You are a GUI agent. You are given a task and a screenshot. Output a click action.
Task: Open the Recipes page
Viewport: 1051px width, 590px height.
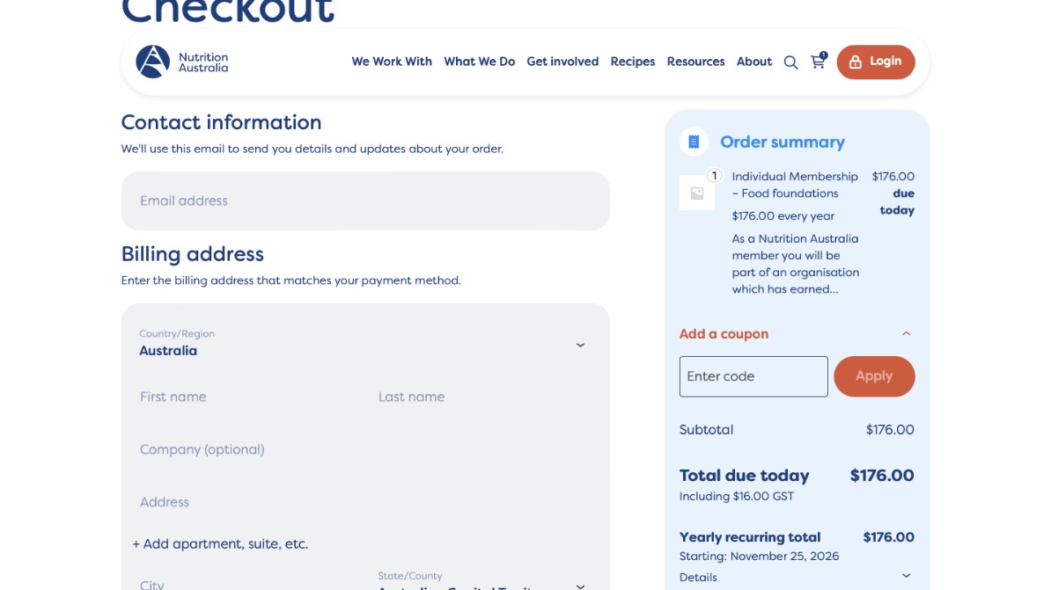click(633, 62)
